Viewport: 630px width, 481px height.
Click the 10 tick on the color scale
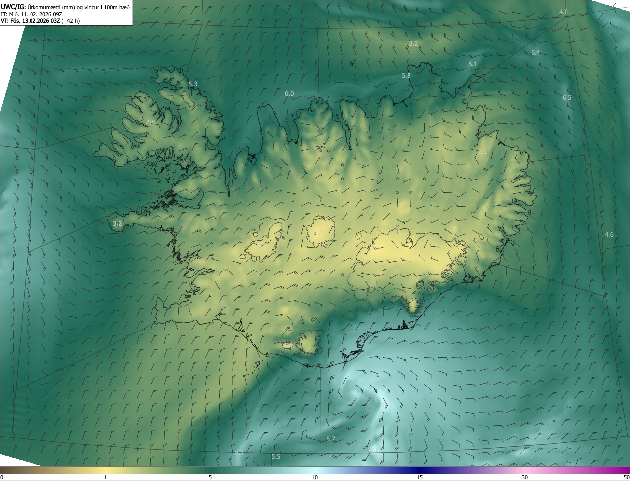pos(315,477)
